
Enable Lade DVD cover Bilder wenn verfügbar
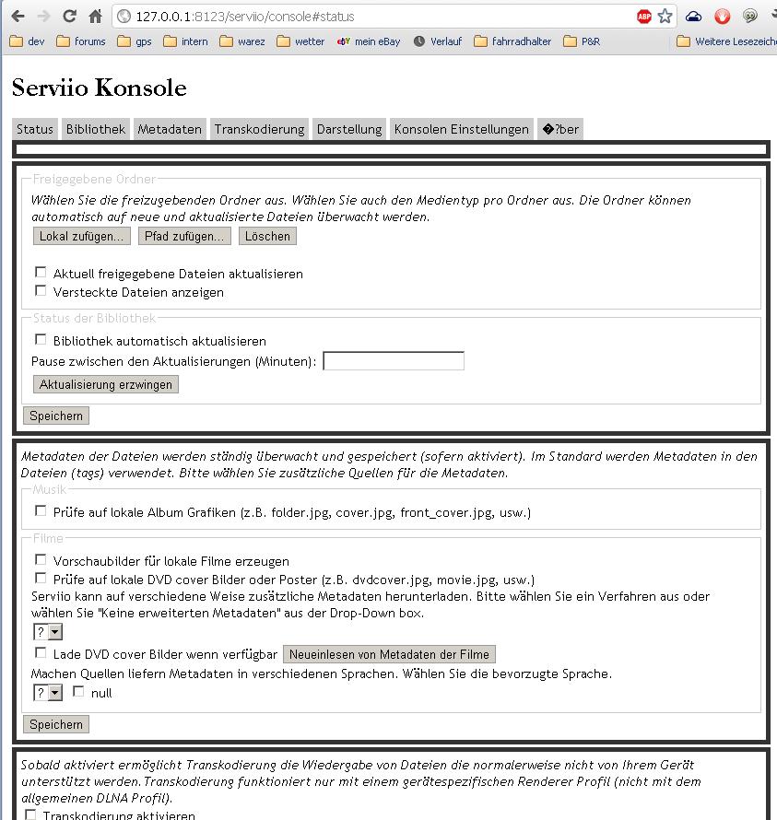pos(41,652)
